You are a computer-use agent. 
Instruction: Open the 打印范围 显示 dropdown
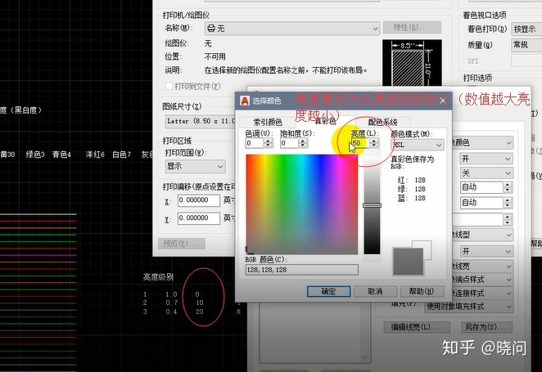196,166
